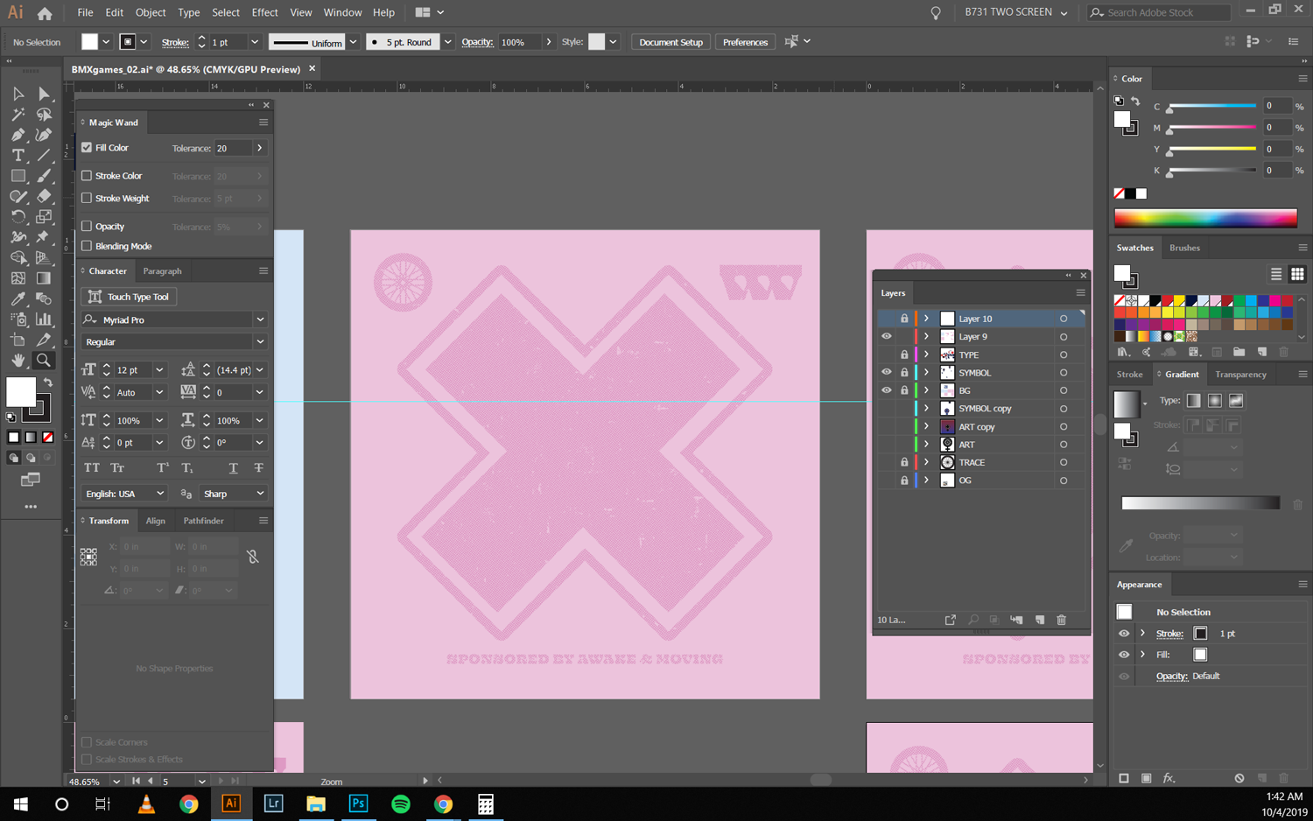Viewport: 1313px width, 821px height.
Task: Select the Rectangle tool
Action: [x=18, y=176]
